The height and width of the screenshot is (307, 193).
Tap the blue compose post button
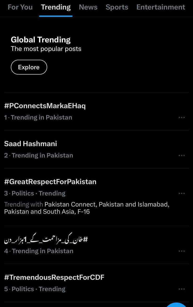(x=176, y=305)
